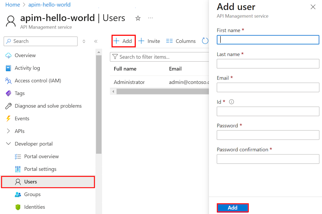
Task: Click the sort arrows beside the sidebar search
Action: (84, 41)
